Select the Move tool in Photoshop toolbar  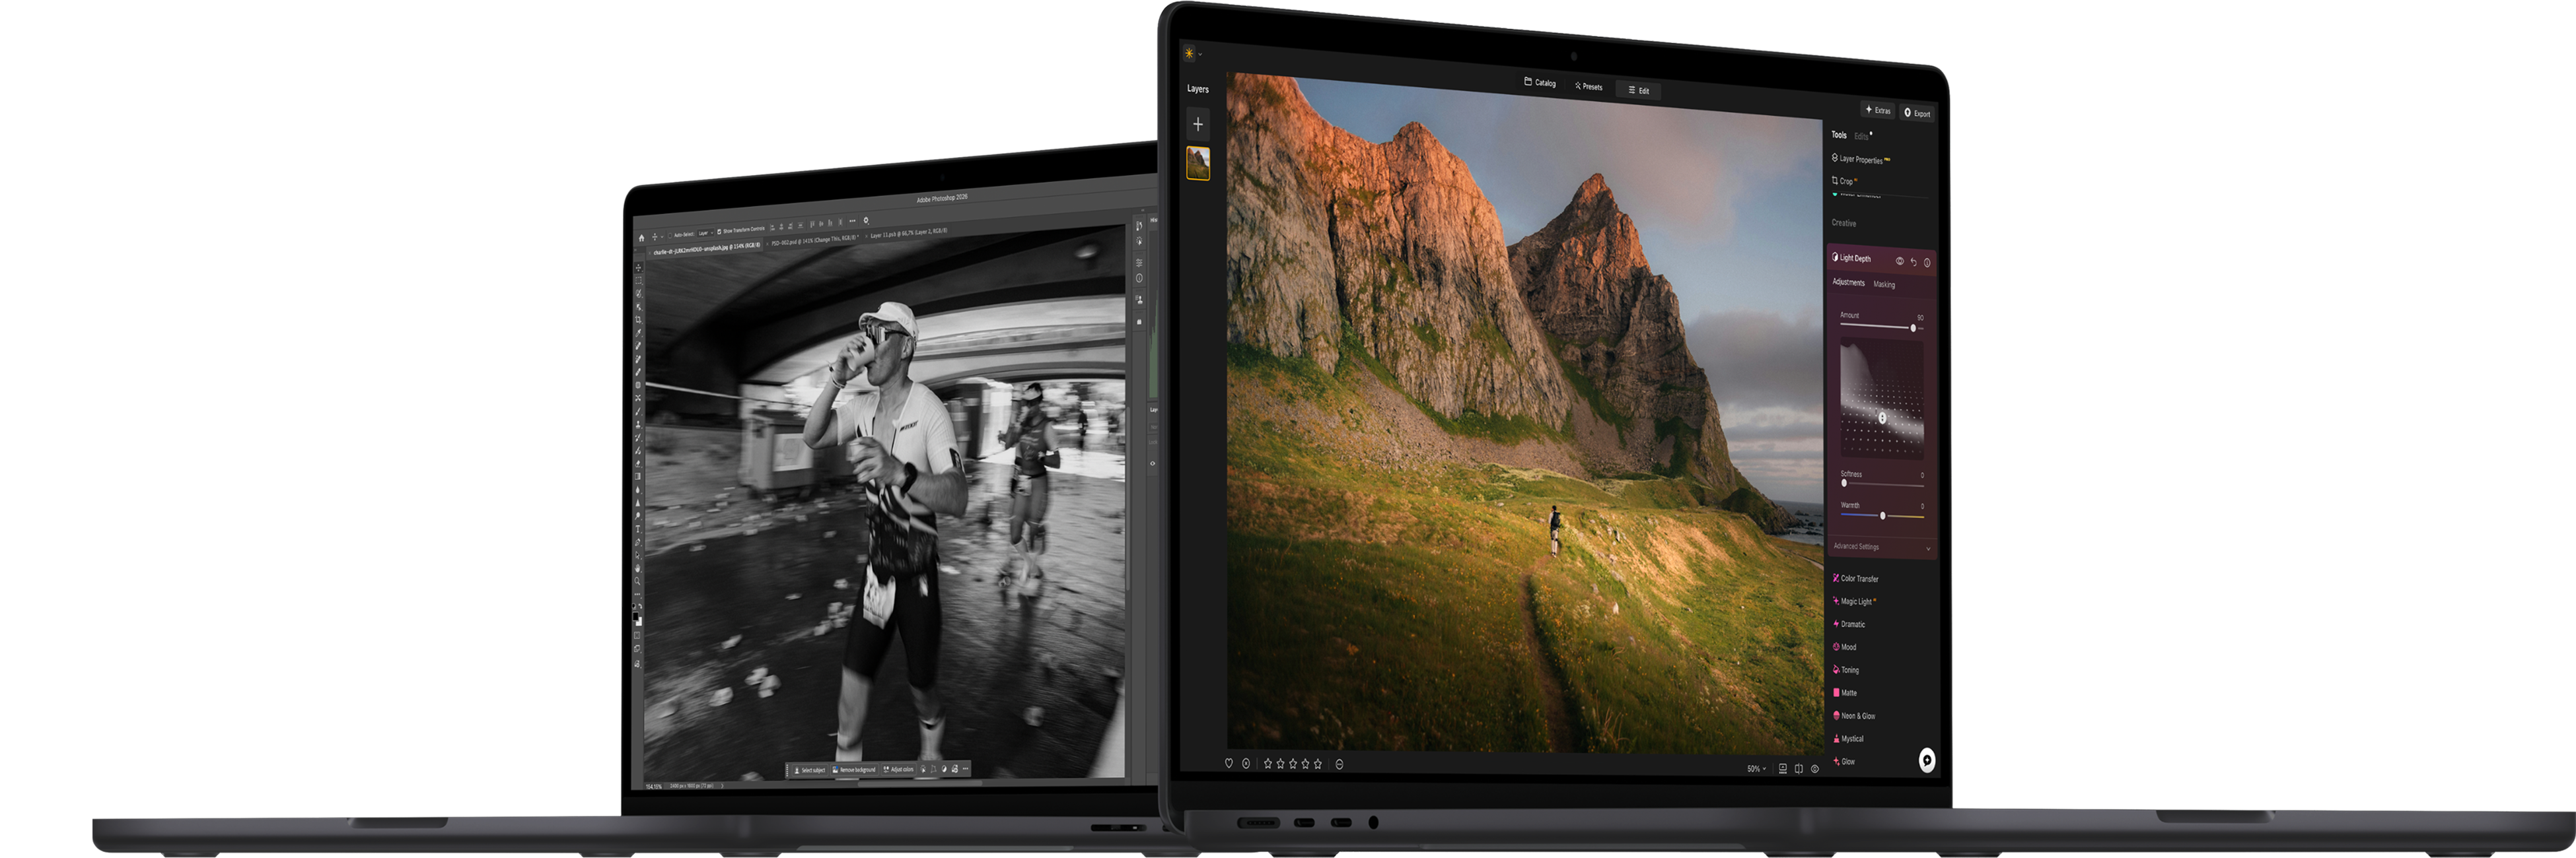(639, 268)
